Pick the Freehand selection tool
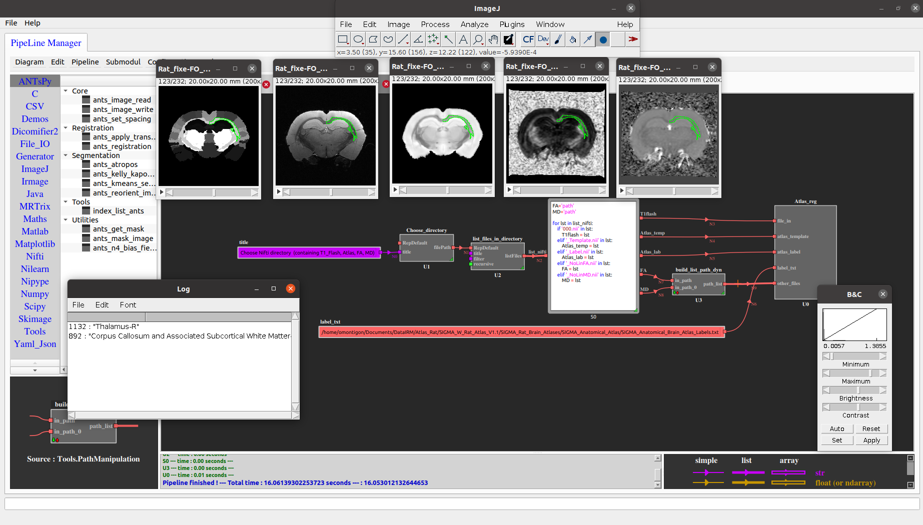923x525 pixels. [x=388, y=39]
